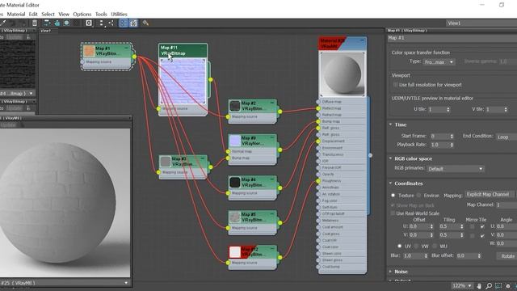Screen dimensions: 517x291
Task: Click the Map #4 dark swatch thumbnail
Action: [x=235, y=182]
